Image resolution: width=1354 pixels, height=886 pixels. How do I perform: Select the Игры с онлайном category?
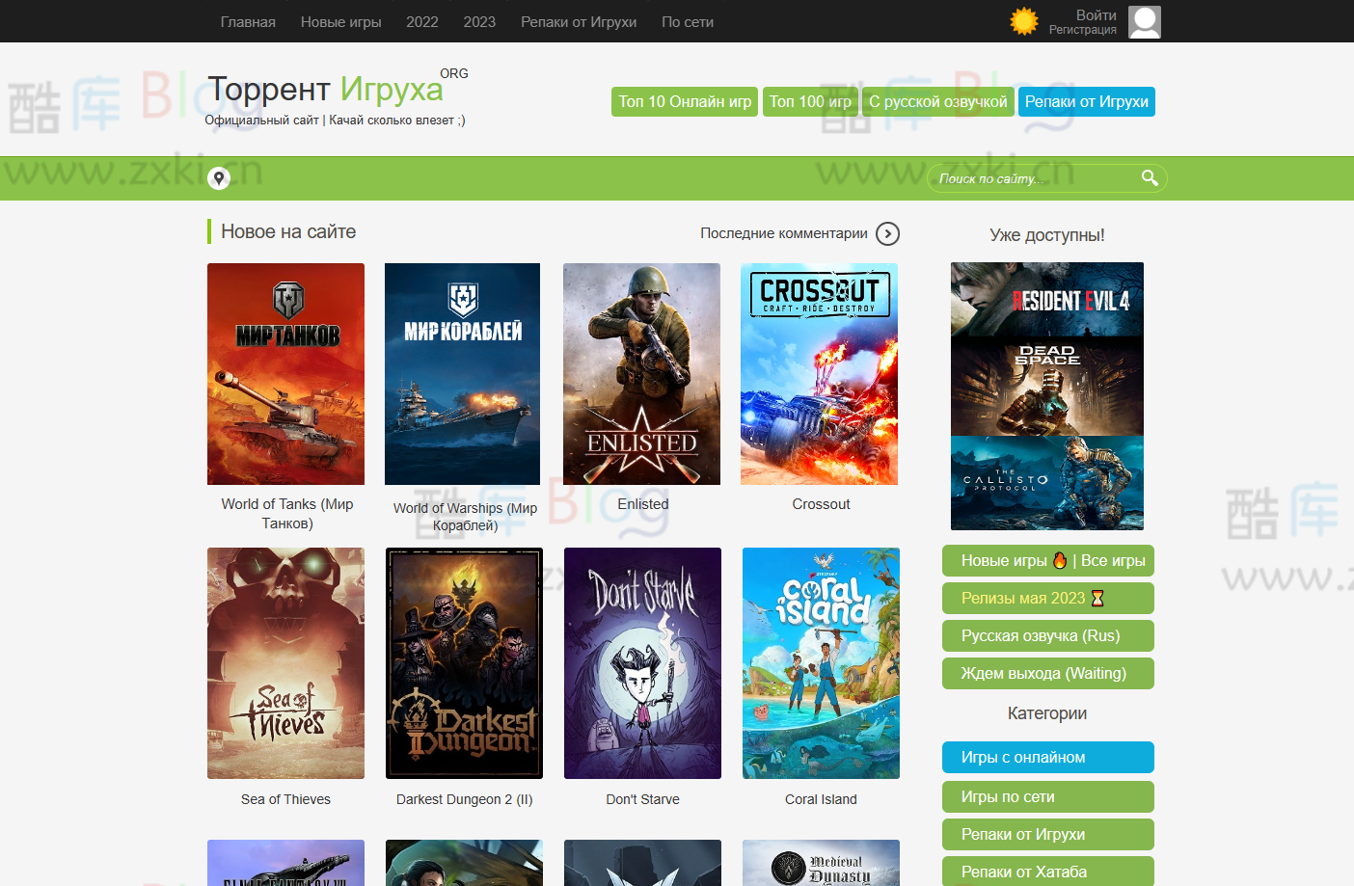pyautogui.click(x=1047, y=758)
